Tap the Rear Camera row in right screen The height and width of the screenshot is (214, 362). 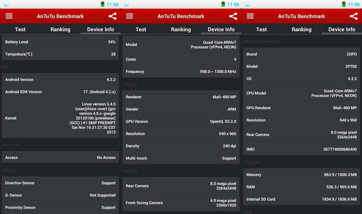tap(302, 134)
